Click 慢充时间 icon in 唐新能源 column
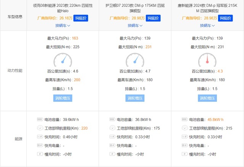244x167 pixels. point(185,154)
